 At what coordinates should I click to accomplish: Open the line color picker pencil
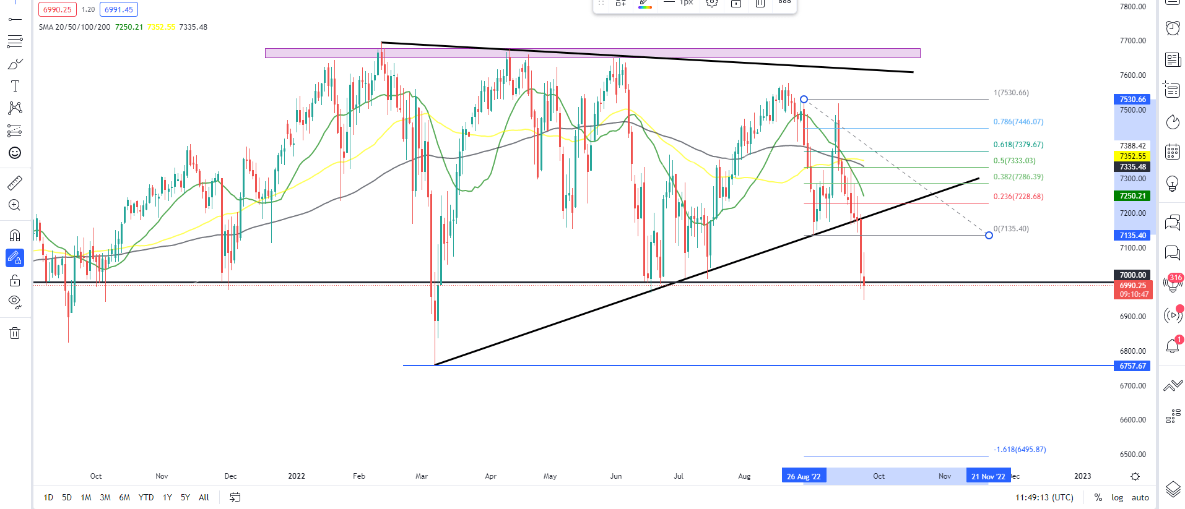tap(645, 3)
